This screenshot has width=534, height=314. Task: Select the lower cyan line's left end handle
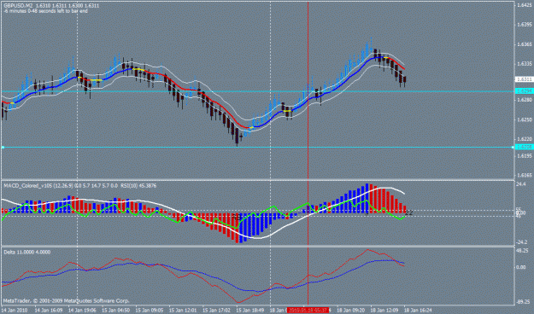click(3, 148)
